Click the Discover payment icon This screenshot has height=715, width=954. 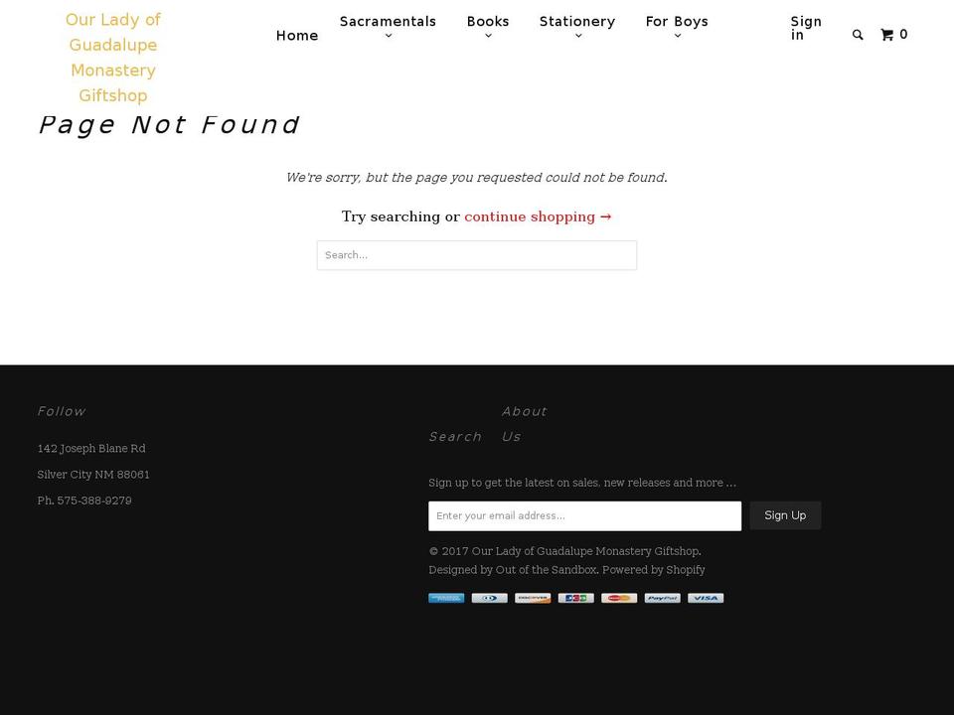[533, 597]
